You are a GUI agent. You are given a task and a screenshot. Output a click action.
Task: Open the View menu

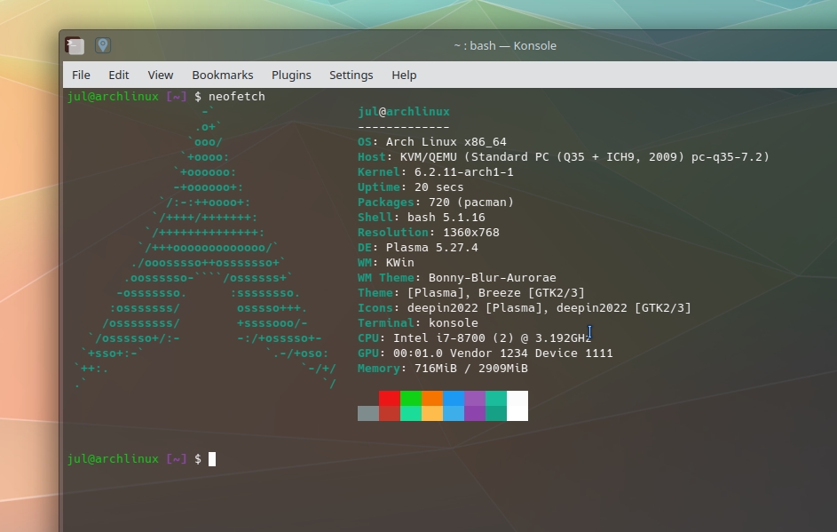coord(161,75)
